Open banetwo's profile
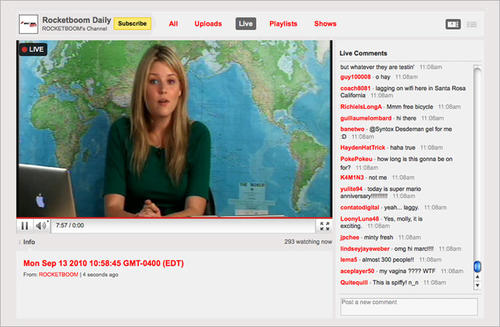The image size is (500, 327). point(352,129)
